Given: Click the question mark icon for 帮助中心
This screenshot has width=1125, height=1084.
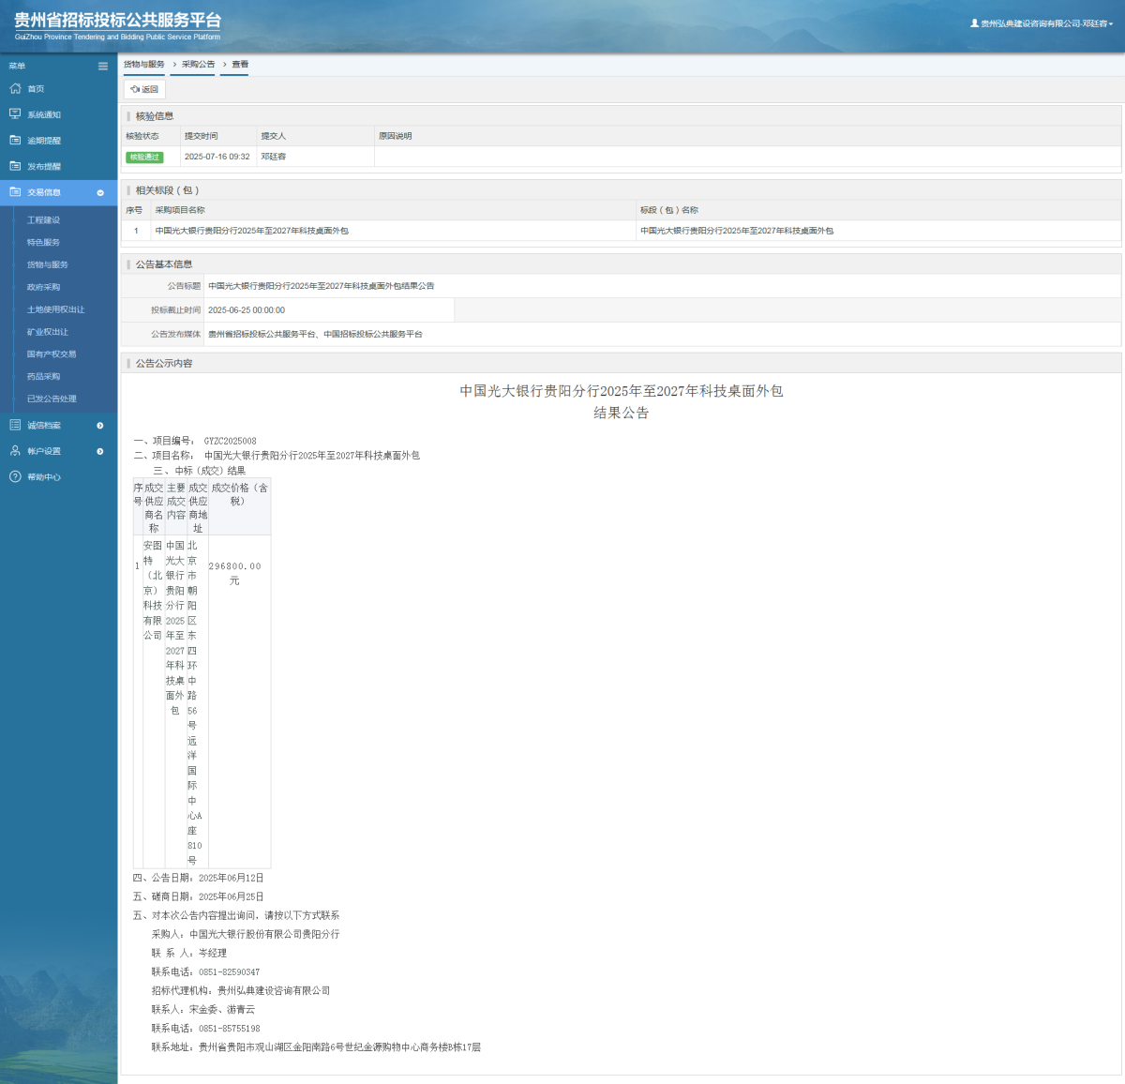Looking at the screenshot, I should [x=15, y=477].
